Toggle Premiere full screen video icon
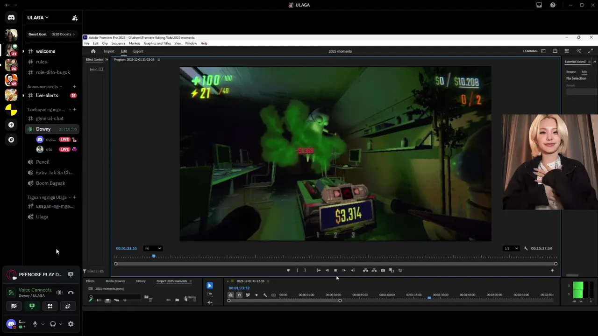The width and height of the screenshot is (598, 336). (x=591, y=51)
